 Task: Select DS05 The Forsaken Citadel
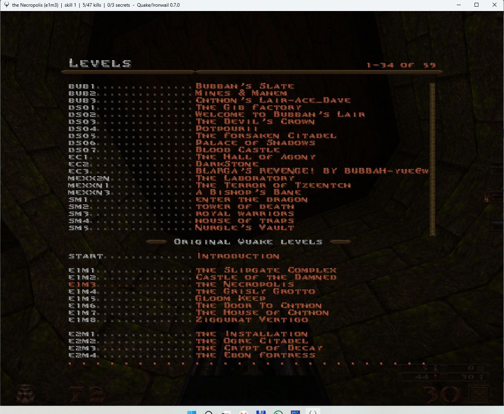[202, 136]
